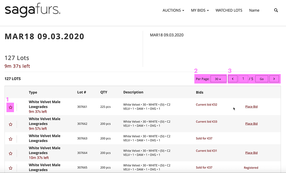The height and width of the screenshot is (173, 286).
Task: Expand the Auctions menu
Action: (x=173, y=10)
